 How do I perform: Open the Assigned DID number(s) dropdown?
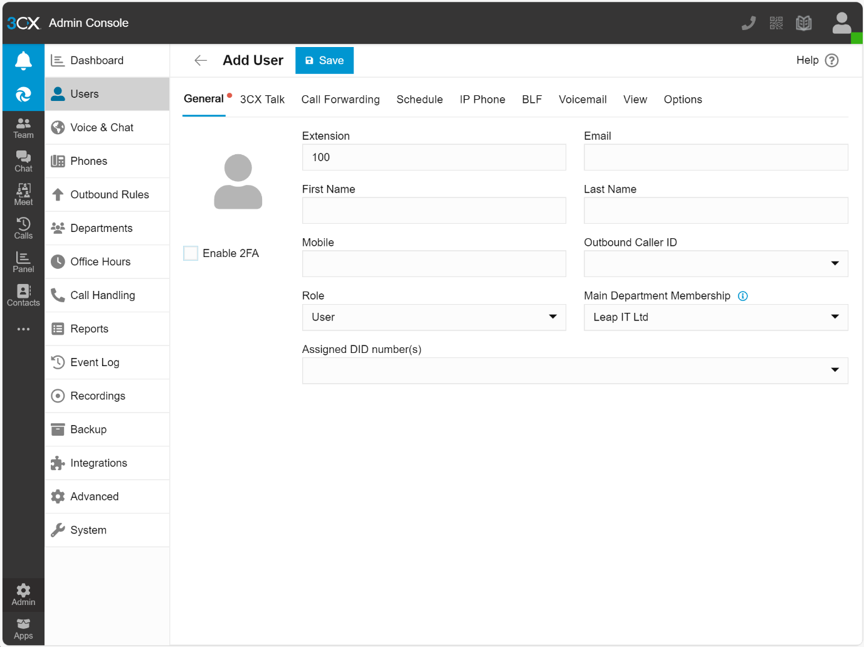(x=835, y=371)
